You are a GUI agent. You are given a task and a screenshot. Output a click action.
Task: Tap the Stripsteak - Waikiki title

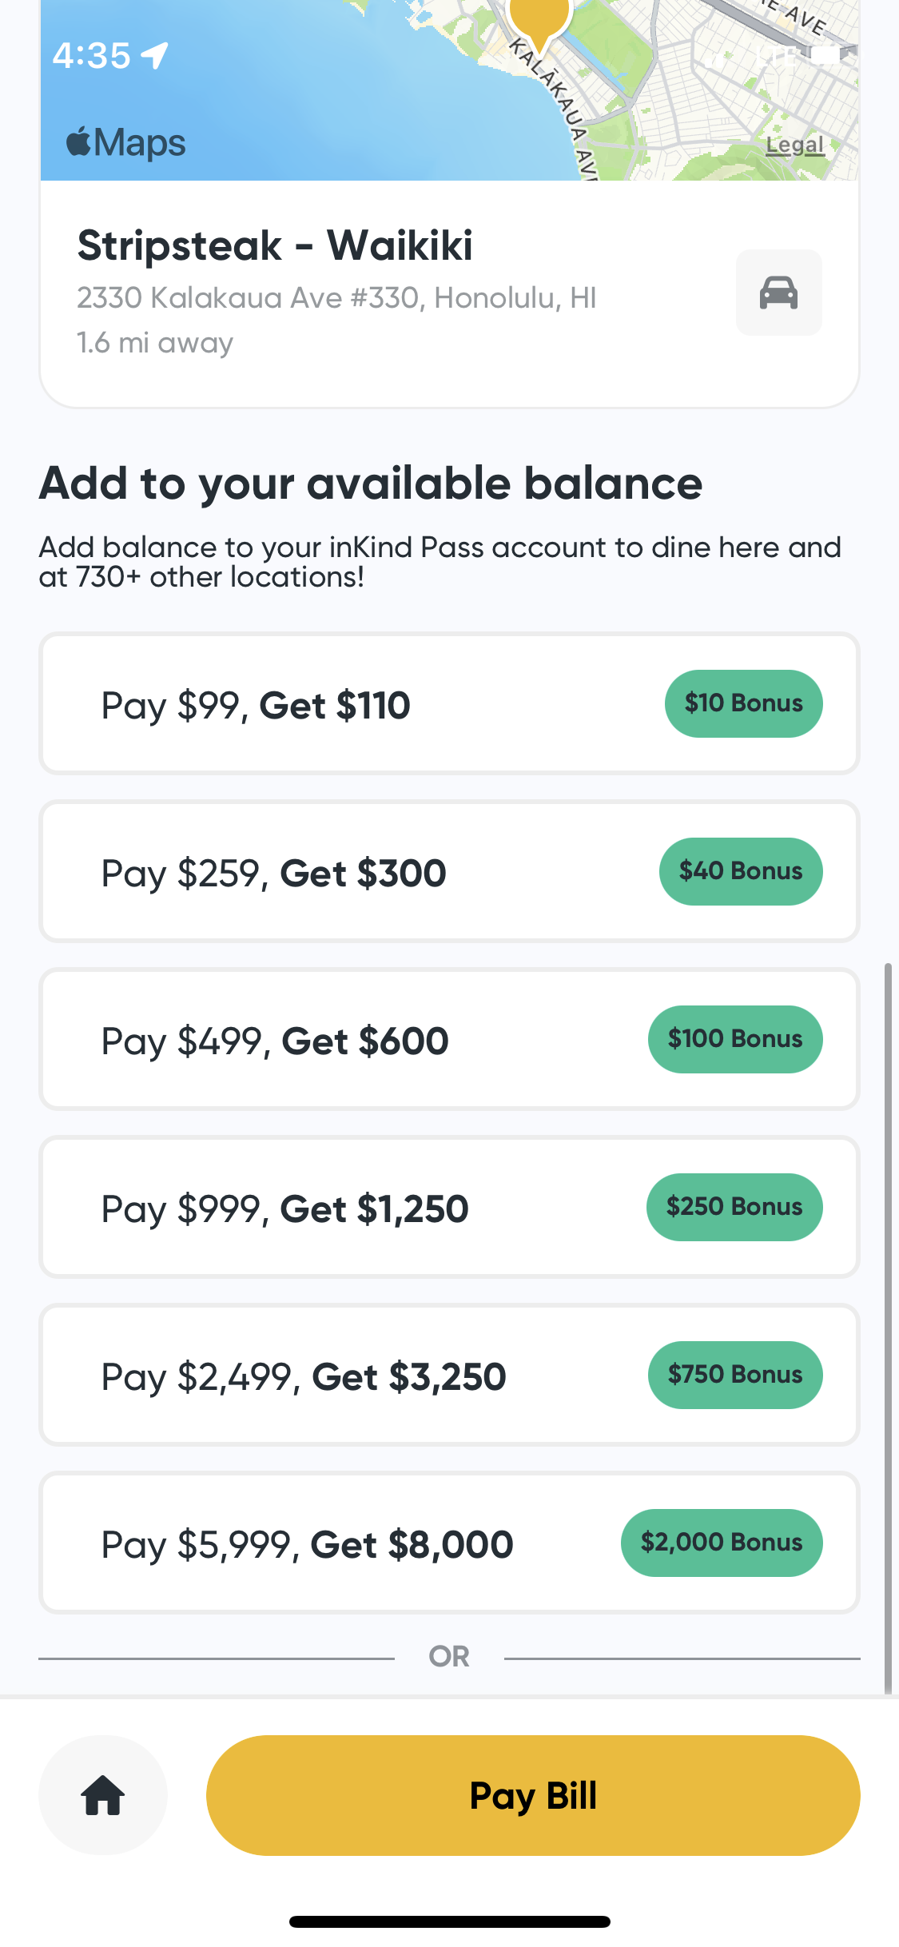(275, 245)
